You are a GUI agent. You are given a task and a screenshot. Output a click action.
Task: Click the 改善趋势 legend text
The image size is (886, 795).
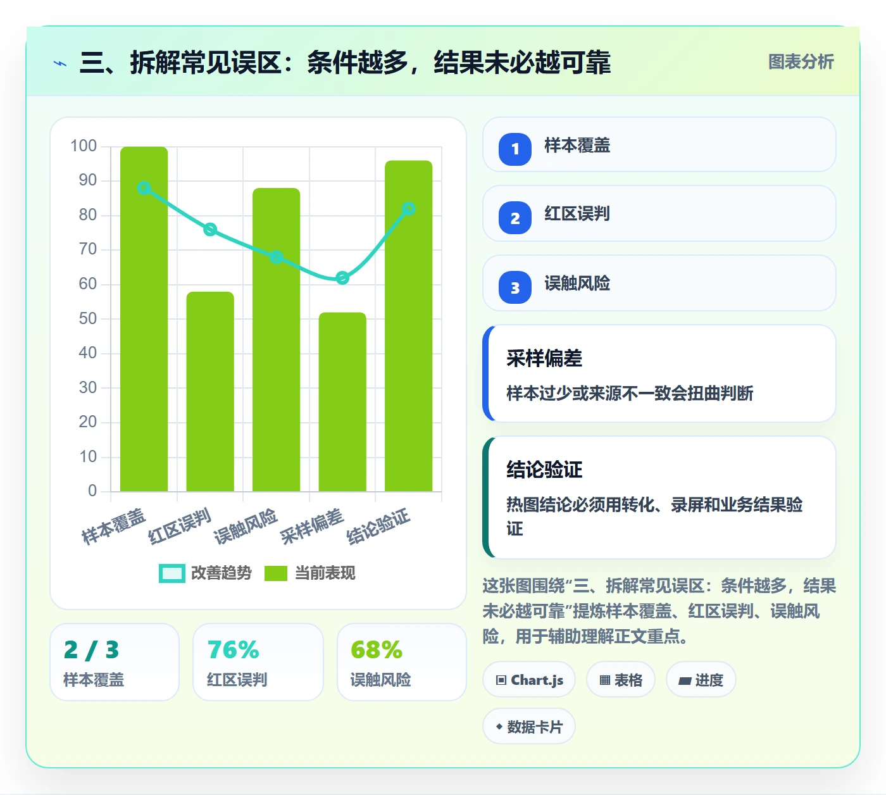point(221,573)
